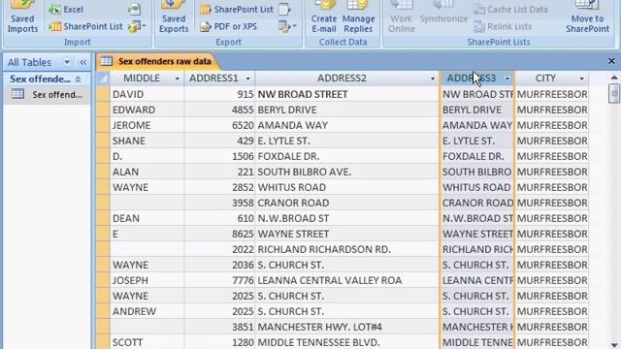The height and width of the screenshot is (349, 621).
Task: Click Synchronize button
Action: click(x=443, y=13)
